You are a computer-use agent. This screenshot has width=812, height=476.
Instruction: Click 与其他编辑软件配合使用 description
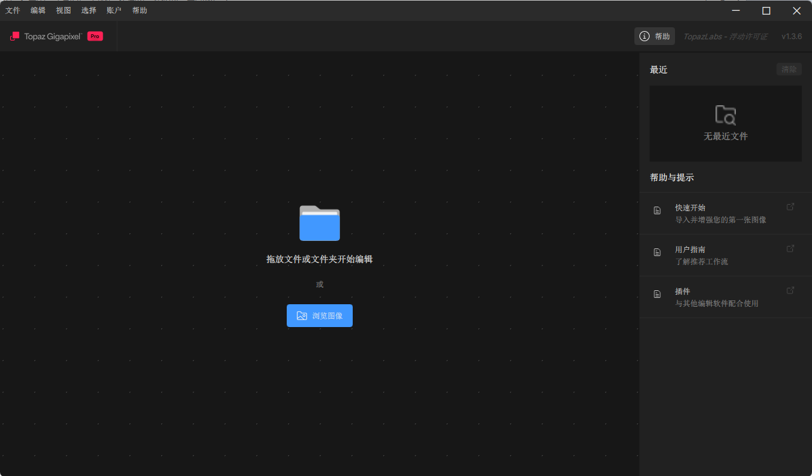[717, 304]
